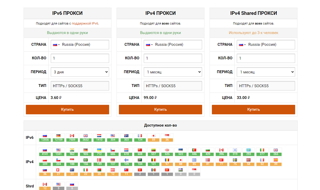Click the IPv6 Russia flag with 12856
Screen dimensions: 320x190
coord(45,138)
